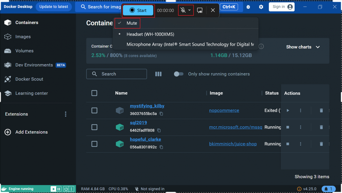Toggle the muted microphone icon
This screenshot has height=193, width=342.
(183, 10)
